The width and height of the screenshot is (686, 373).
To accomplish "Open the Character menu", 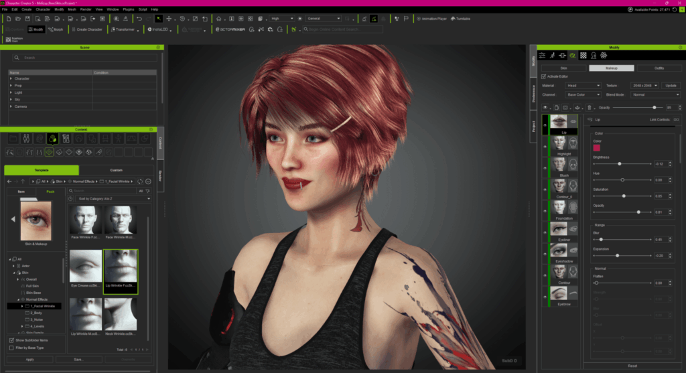I will pyautogui.click(x=43, y=9).
